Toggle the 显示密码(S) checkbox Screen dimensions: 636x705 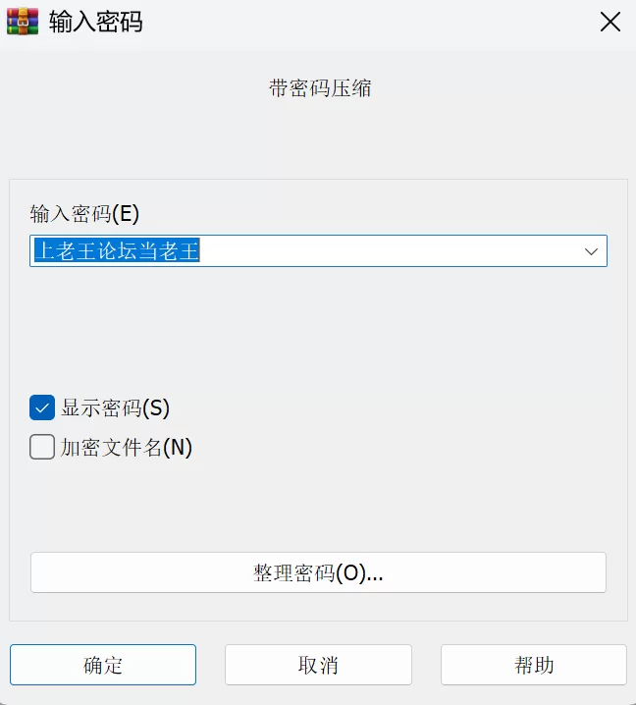(42, 407)
